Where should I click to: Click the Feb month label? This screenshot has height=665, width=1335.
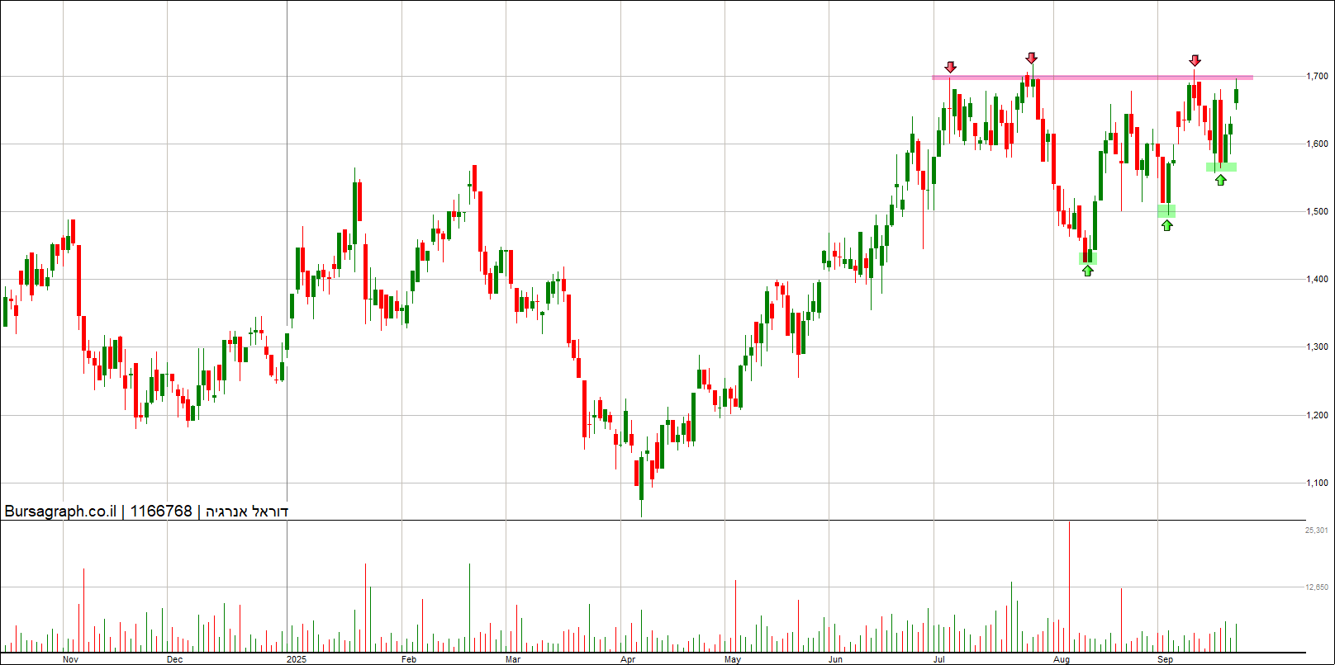(409, 659)
